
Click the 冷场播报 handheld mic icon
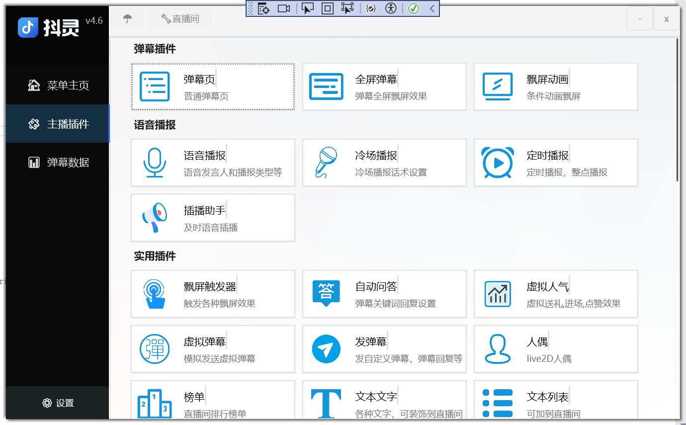[x=326, y=163]
